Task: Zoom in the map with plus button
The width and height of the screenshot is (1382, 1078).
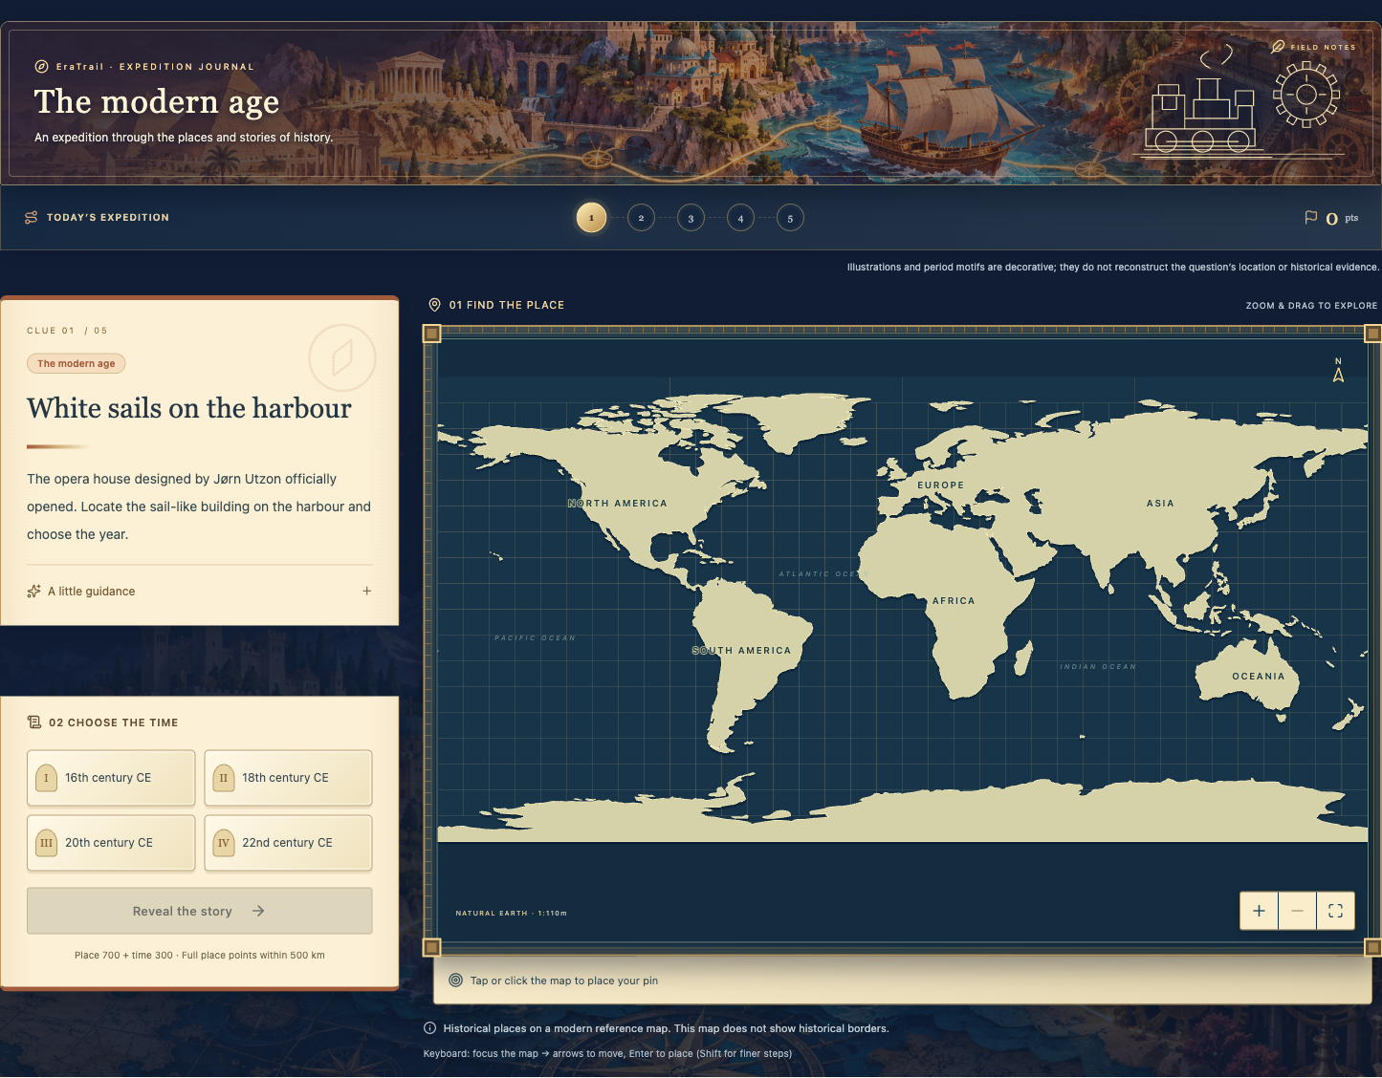Action: click(1259, 911)
